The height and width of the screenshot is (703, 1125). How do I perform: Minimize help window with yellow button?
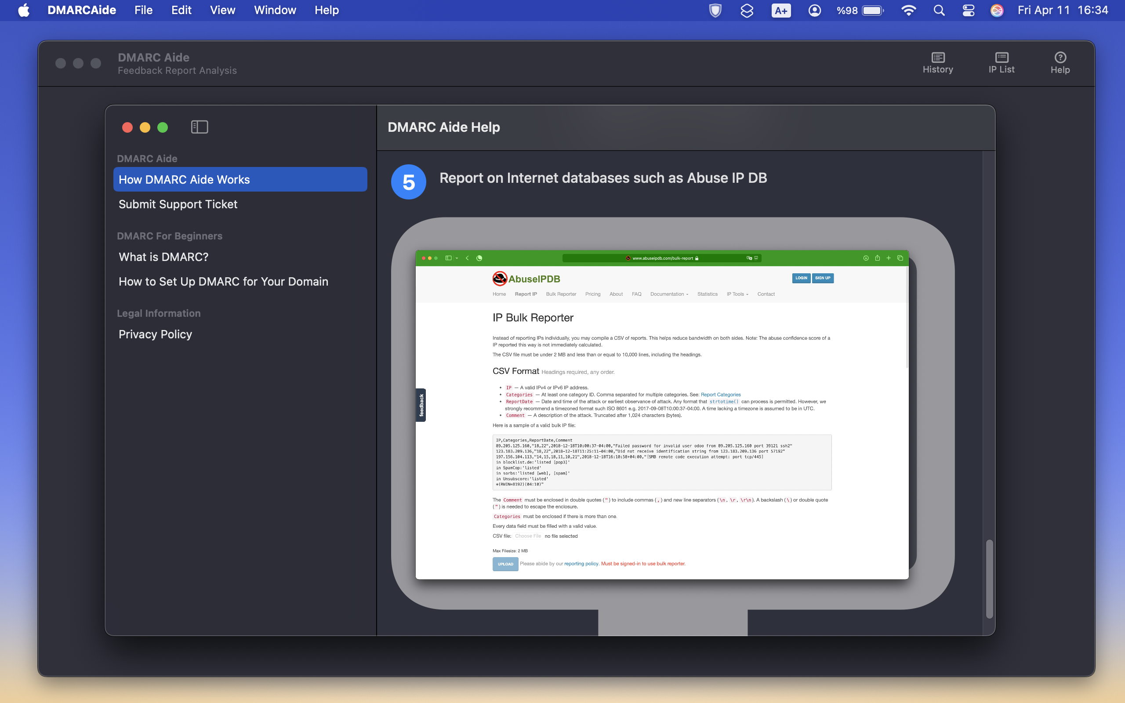[145, 127]
